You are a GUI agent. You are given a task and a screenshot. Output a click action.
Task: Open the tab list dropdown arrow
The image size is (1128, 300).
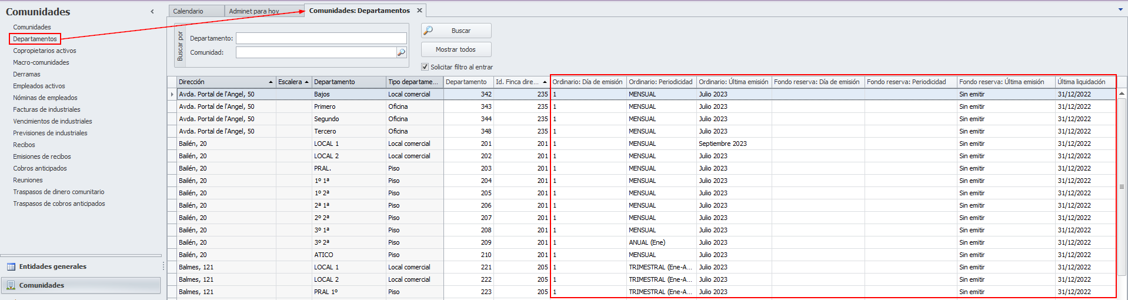pyautogui.click(x=1120, y=9)
